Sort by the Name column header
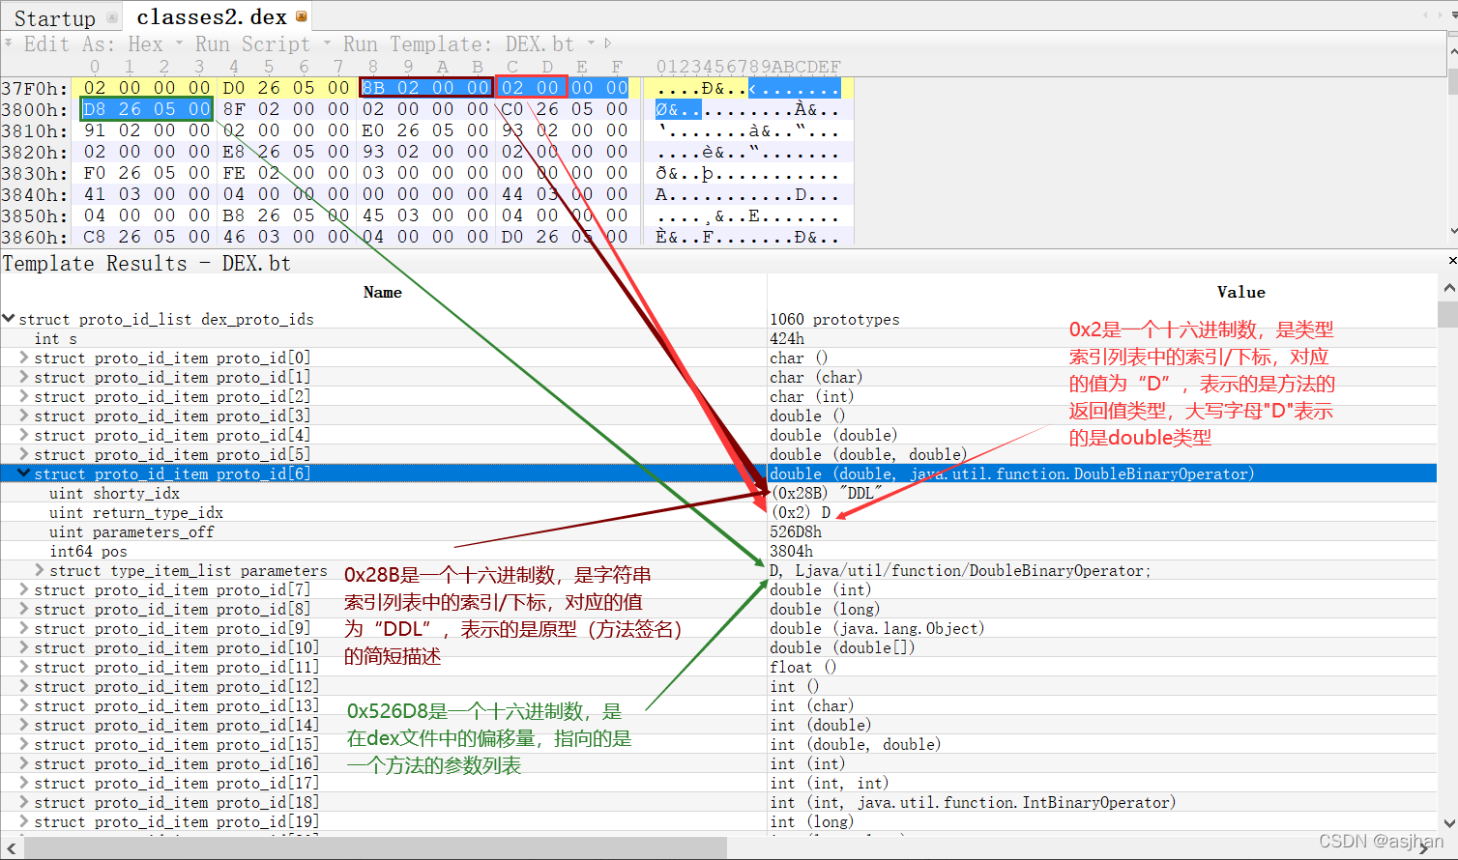This screenshot has height=860, width=1458. click(x=383, y=292)
